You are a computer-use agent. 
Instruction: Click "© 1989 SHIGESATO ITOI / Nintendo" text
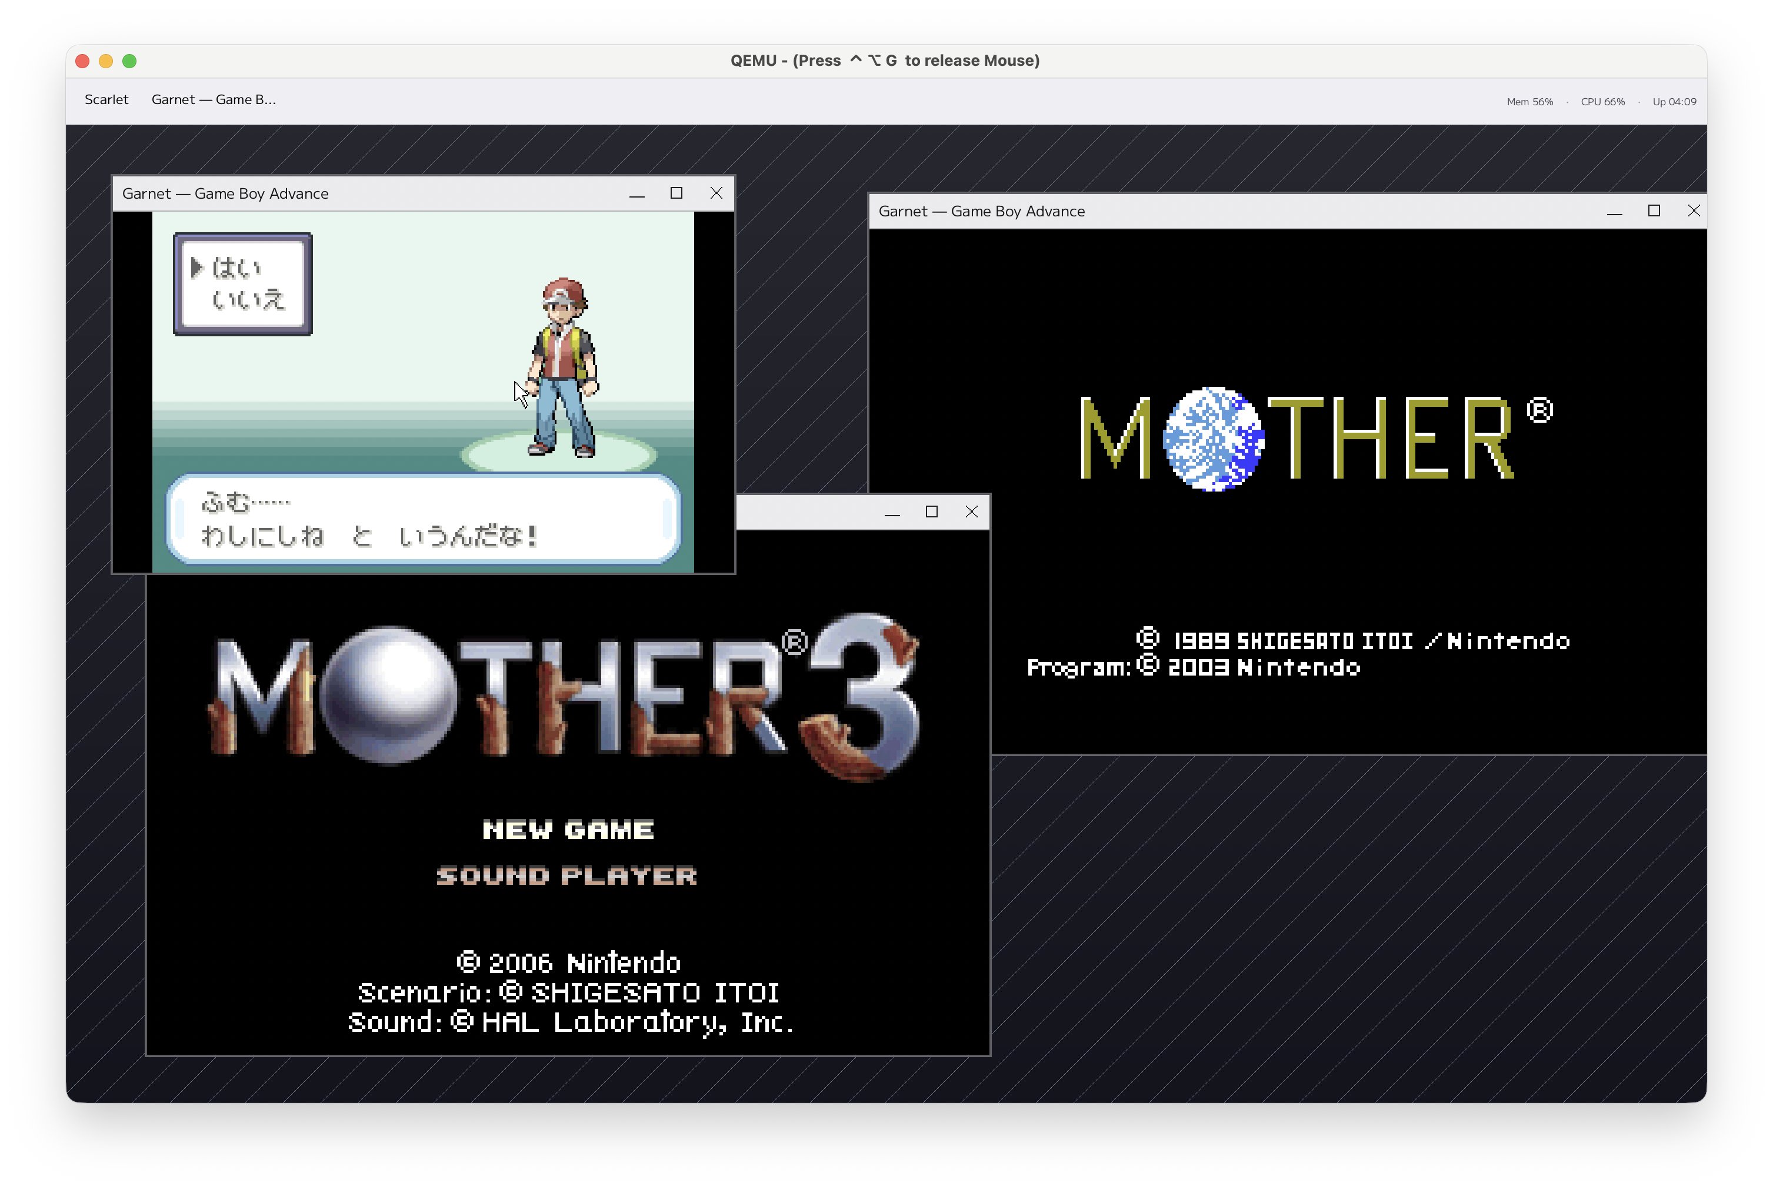point(1352,640)
